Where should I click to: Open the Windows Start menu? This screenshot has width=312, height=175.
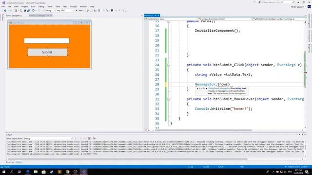click(x=4, y=172)
